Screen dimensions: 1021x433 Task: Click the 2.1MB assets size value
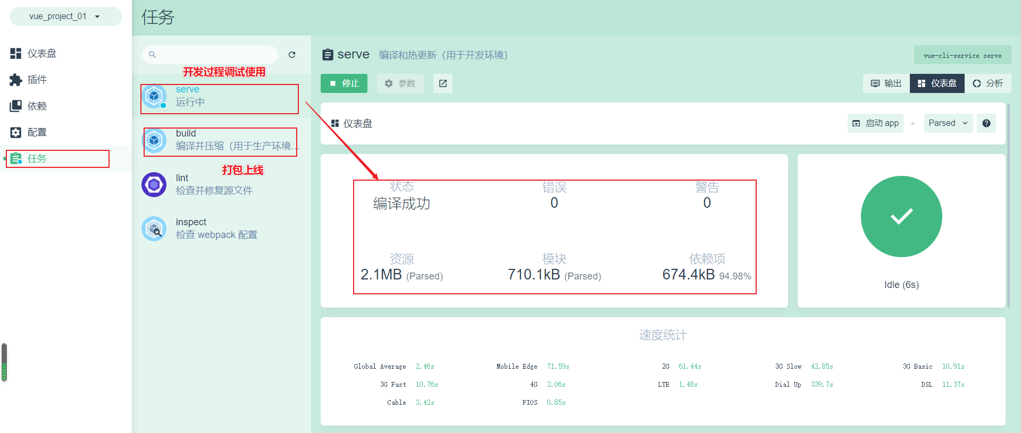pos(381,275)
